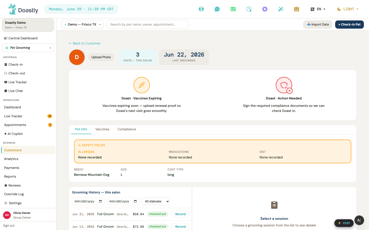
Task: Click Sign out
Action: point(9,226)
